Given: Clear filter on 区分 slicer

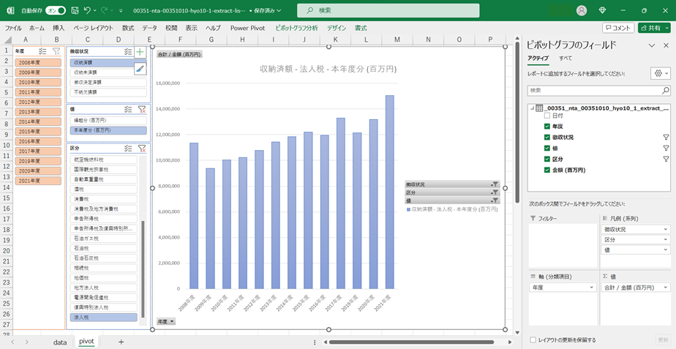Looking at the screenshot, I should coord(142,148).
